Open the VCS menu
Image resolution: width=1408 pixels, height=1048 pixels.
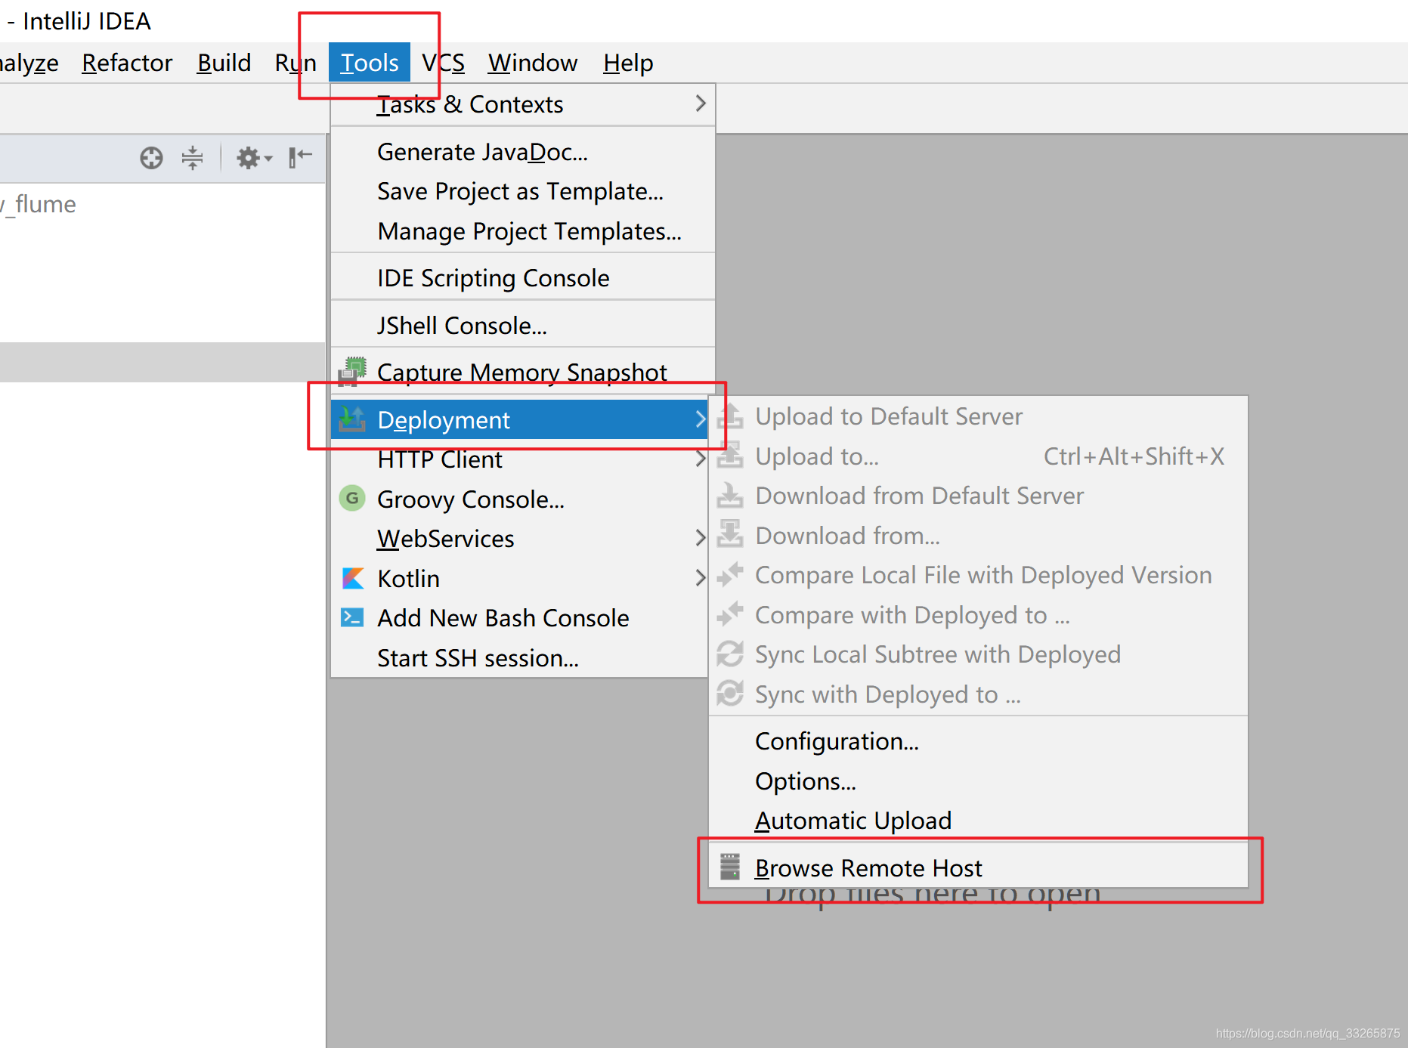click(x=444, y=63)
